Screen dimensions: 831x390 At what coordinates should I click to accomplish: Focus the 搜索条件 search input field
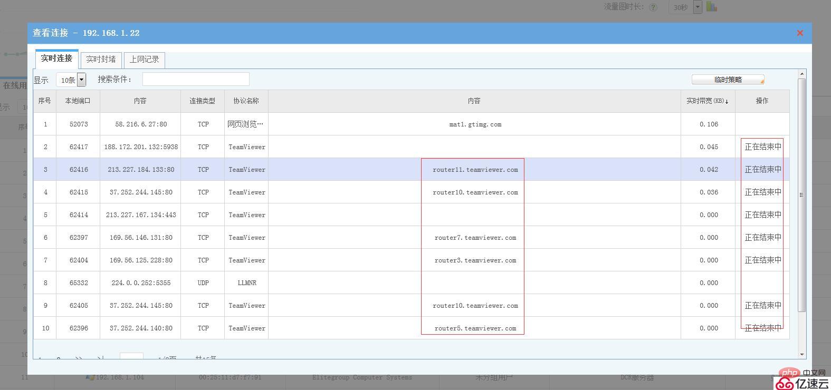196,79
